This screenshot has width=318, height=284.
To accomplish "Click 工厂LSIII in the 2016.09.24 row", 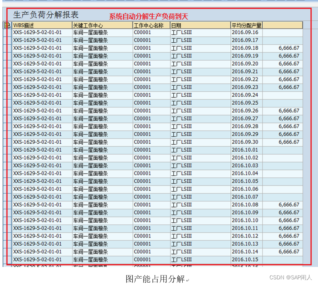I will [x=181, y=95].
